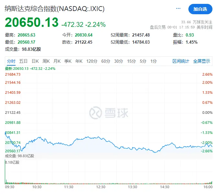
Task: Click the 16:00 time axis label
Action: [208, 187]
